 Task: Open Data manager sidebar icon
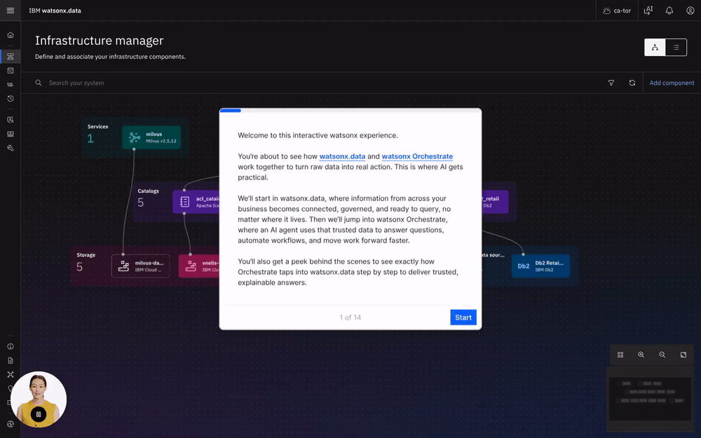[x=11, y=71]
